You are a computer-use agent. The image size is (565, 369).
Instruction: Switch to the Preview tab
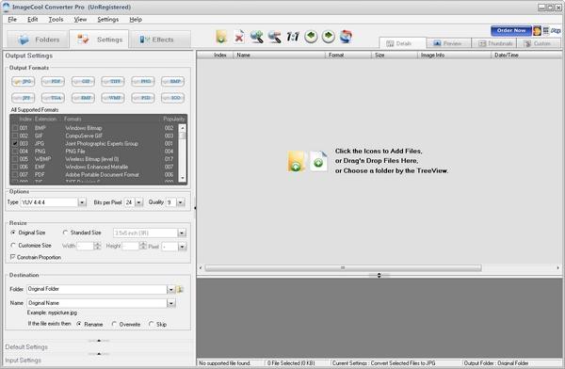448,43
